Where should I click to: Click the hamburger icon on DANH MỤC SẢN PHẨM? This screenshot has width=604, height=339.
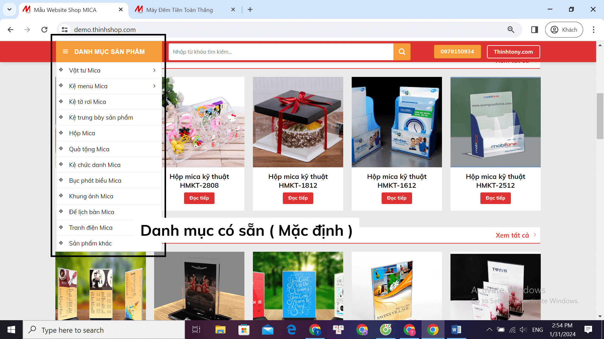pos(66,51)
